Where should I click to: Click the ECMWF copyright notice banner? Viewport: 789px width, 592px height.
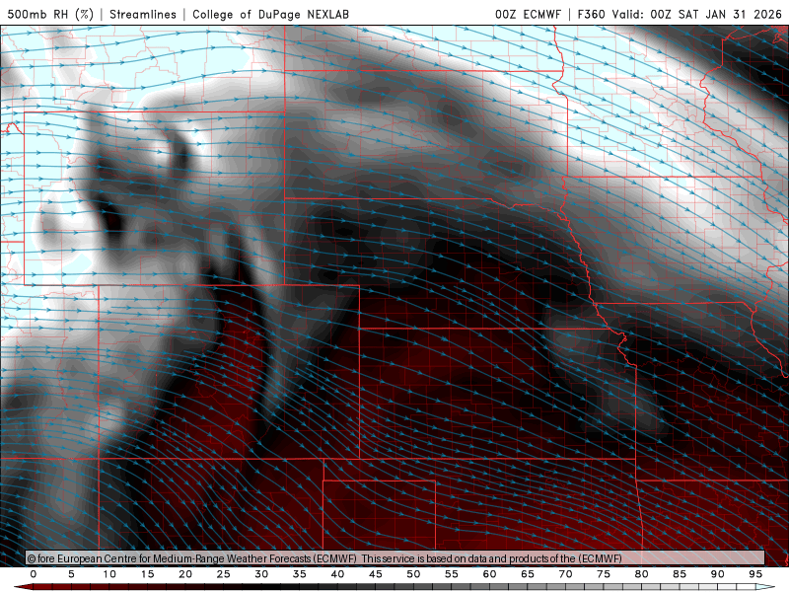(x=395, y=557)
